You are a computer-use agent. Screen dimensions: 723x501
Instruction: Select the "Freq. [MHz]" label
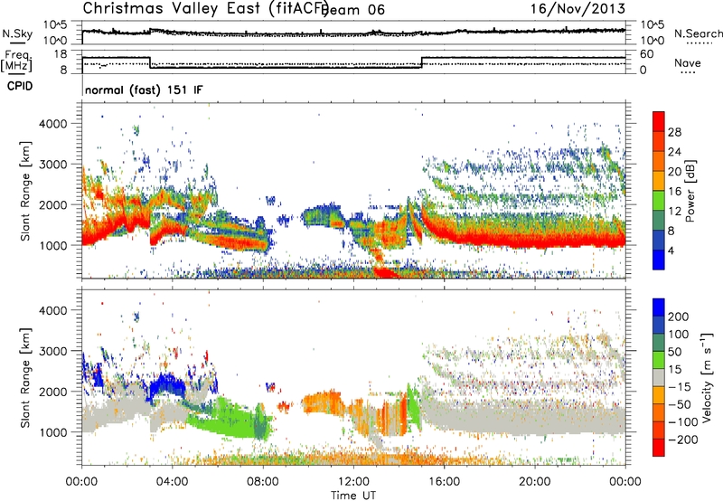[x=16, y=61]
